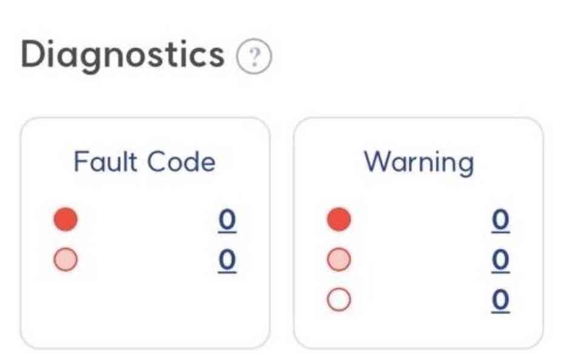
Task: Click the Fault Code card title
Action: (145, 161)
